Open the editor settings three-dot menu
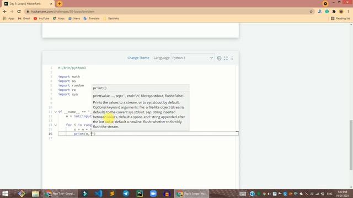 click(x=232, y=58)
